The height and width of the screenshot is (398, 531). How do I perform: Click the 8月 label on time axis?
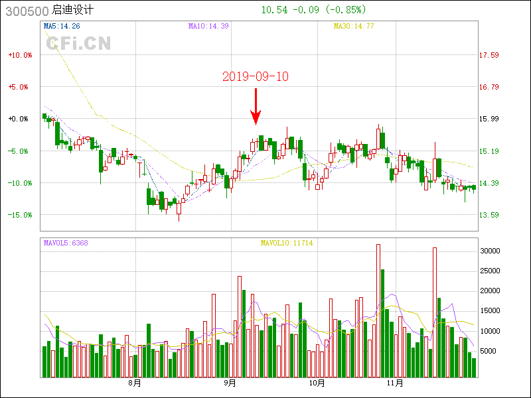[135, 383]
